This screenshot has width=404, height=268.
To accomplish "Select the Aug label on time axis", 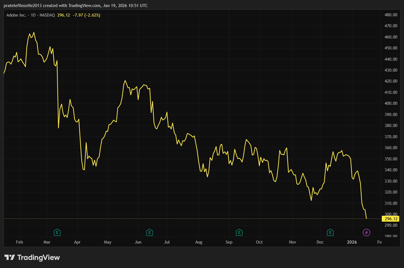I will 199,242.
